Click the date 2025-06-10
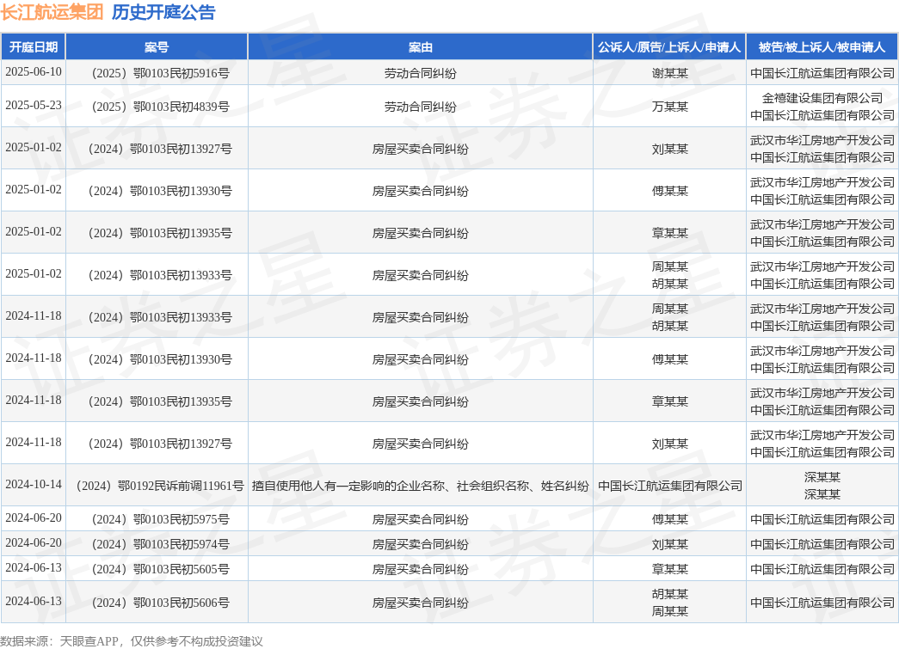Image resolution: width=899 pixels, height=649 pixels. pyautogui.click(x=34, y=71)
